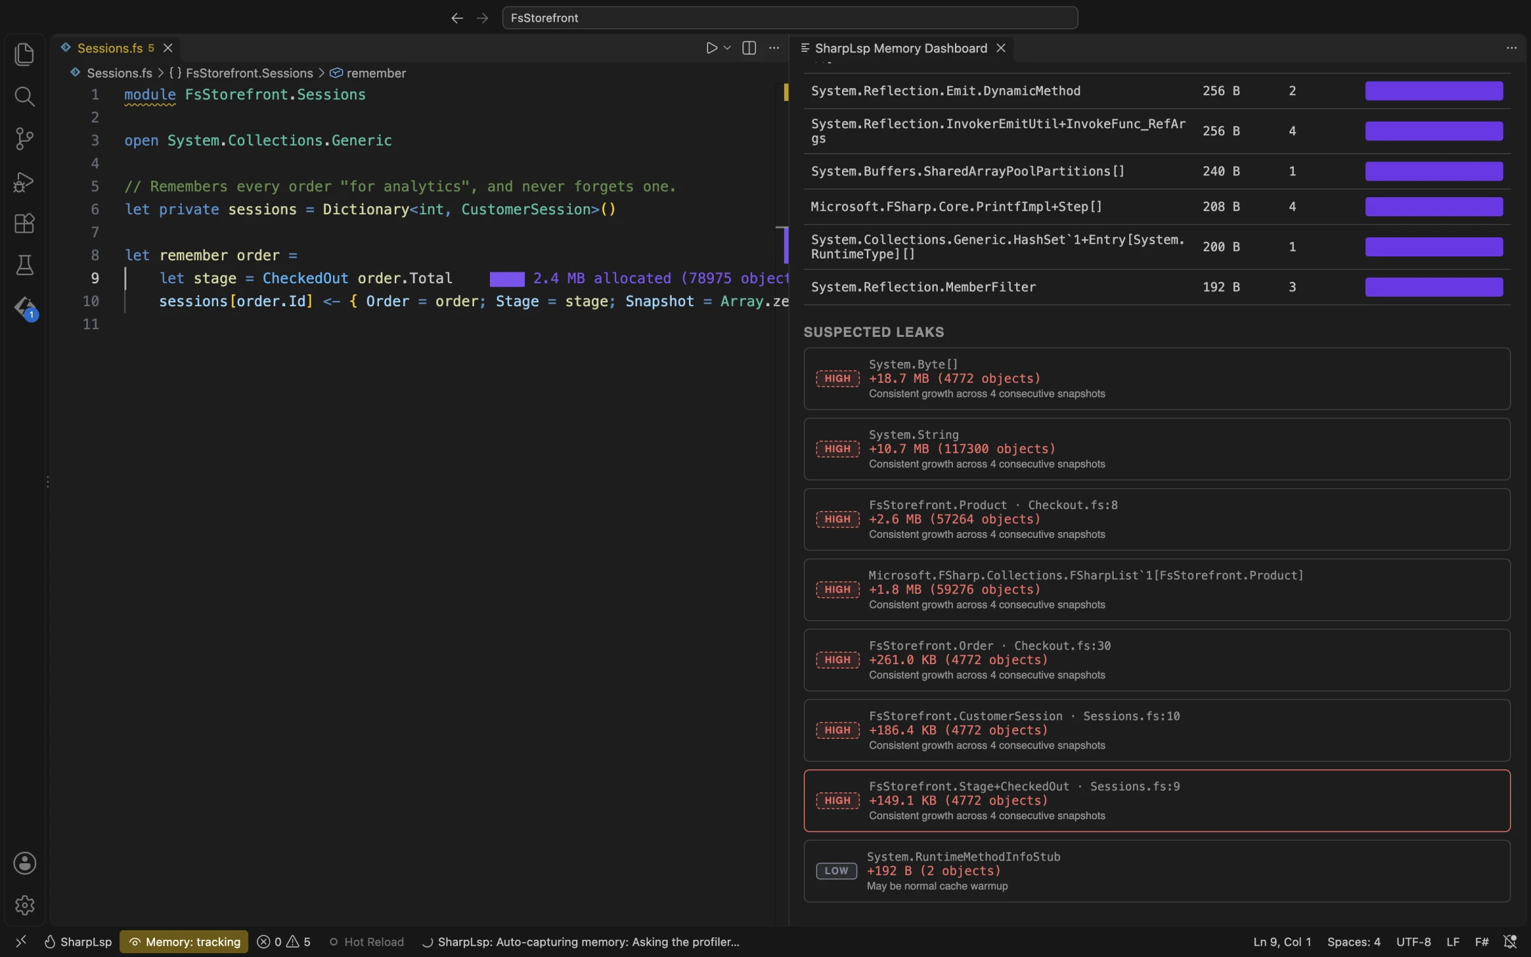Viewport: 1531px width, 957px height.
Task: Open the Source Control view icon
Action: (x=24, y=138)
